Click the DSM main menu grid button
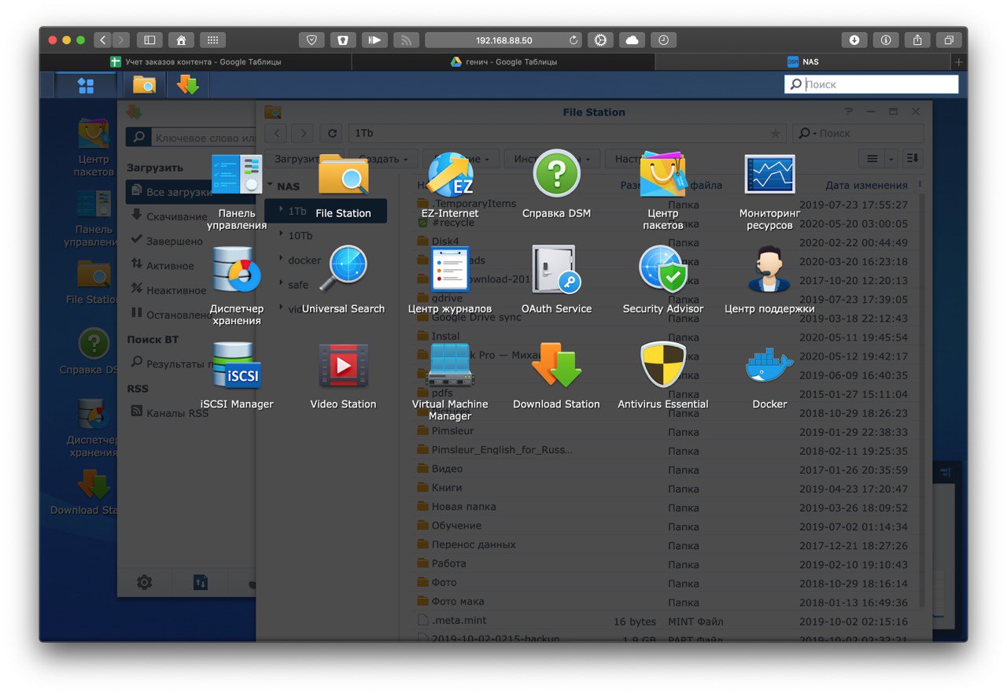This screenshot has width=1007, height=694. point(86,85)
